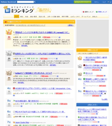Image resolution: width=112 pixels, height=126 pixels.
Task: Click the レシピ tag in second entry
Action: tap(24, 58)
